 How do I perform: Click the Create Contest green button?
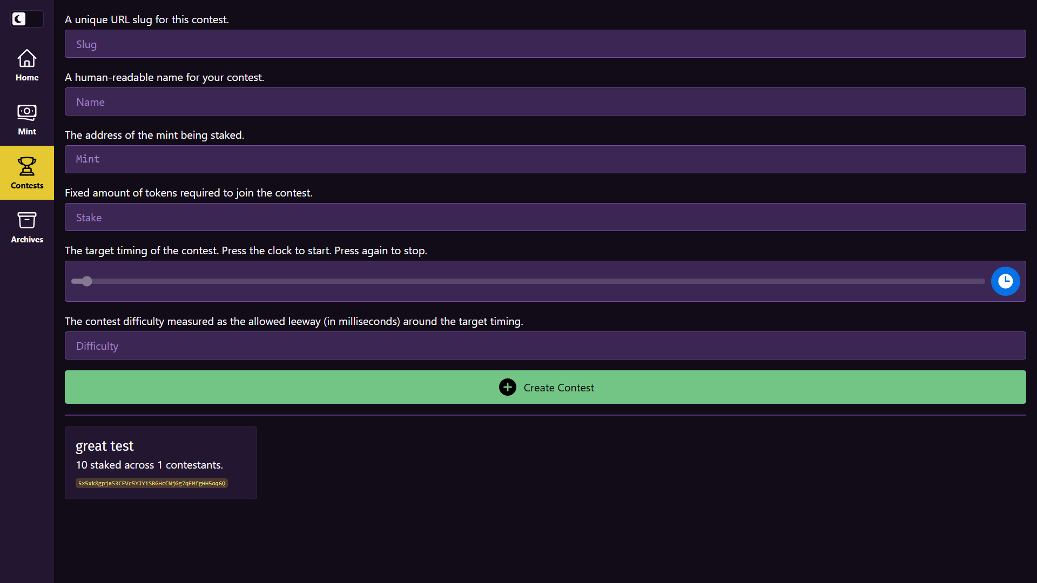[545, 387]
